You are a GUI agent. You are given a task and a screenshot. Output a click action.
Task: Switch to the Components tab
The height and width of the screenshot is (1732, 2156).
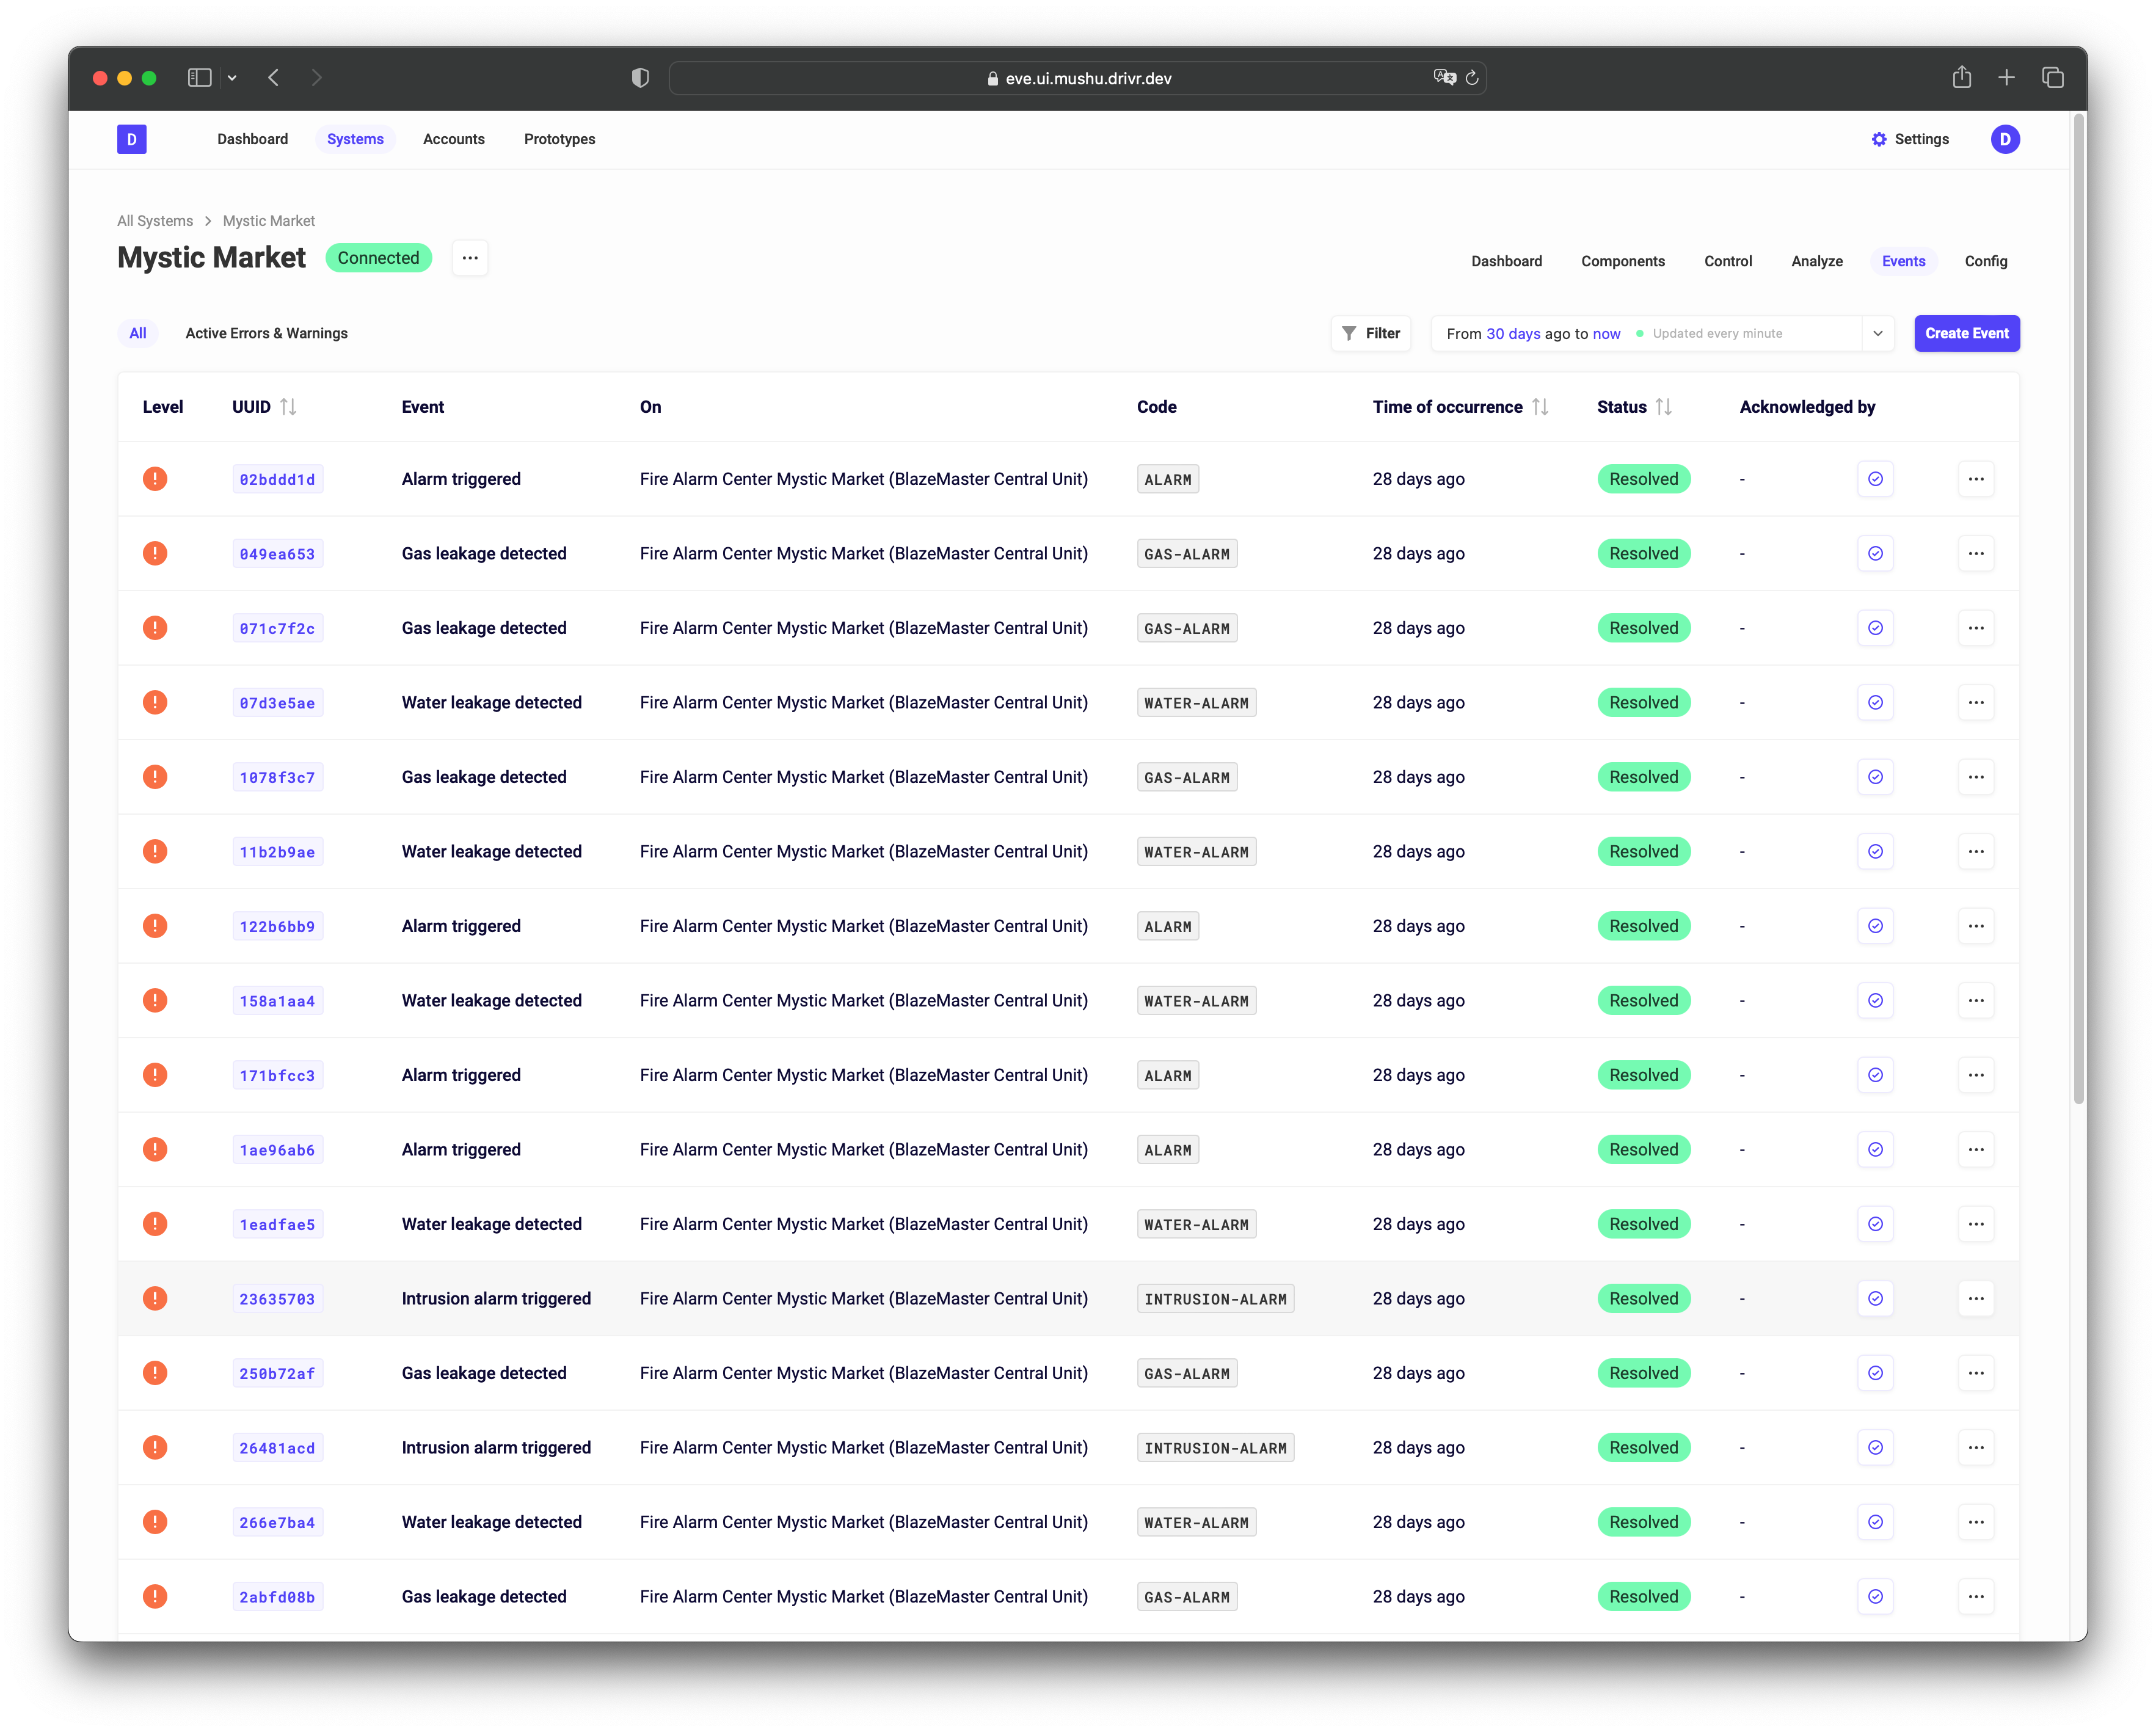coord(1622,261)
